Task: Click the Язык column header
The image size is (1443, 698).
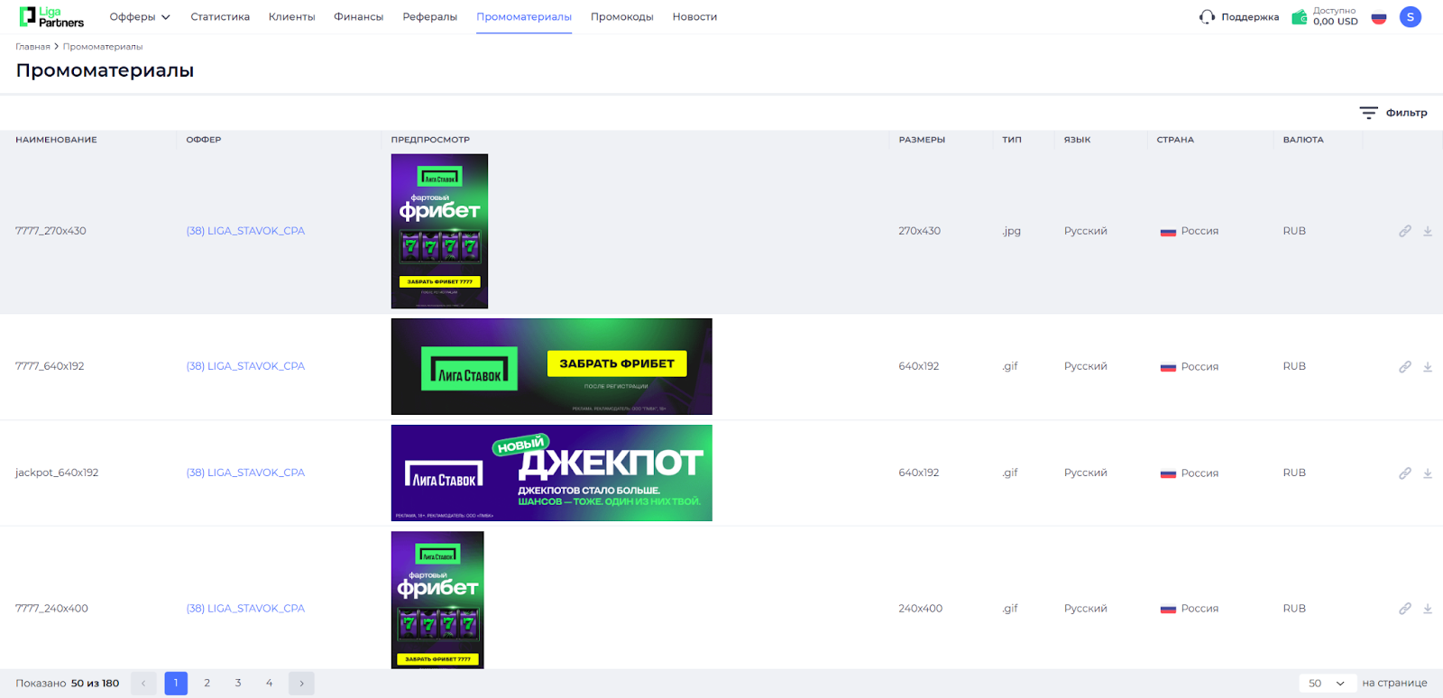Action: coord(1077,140)
